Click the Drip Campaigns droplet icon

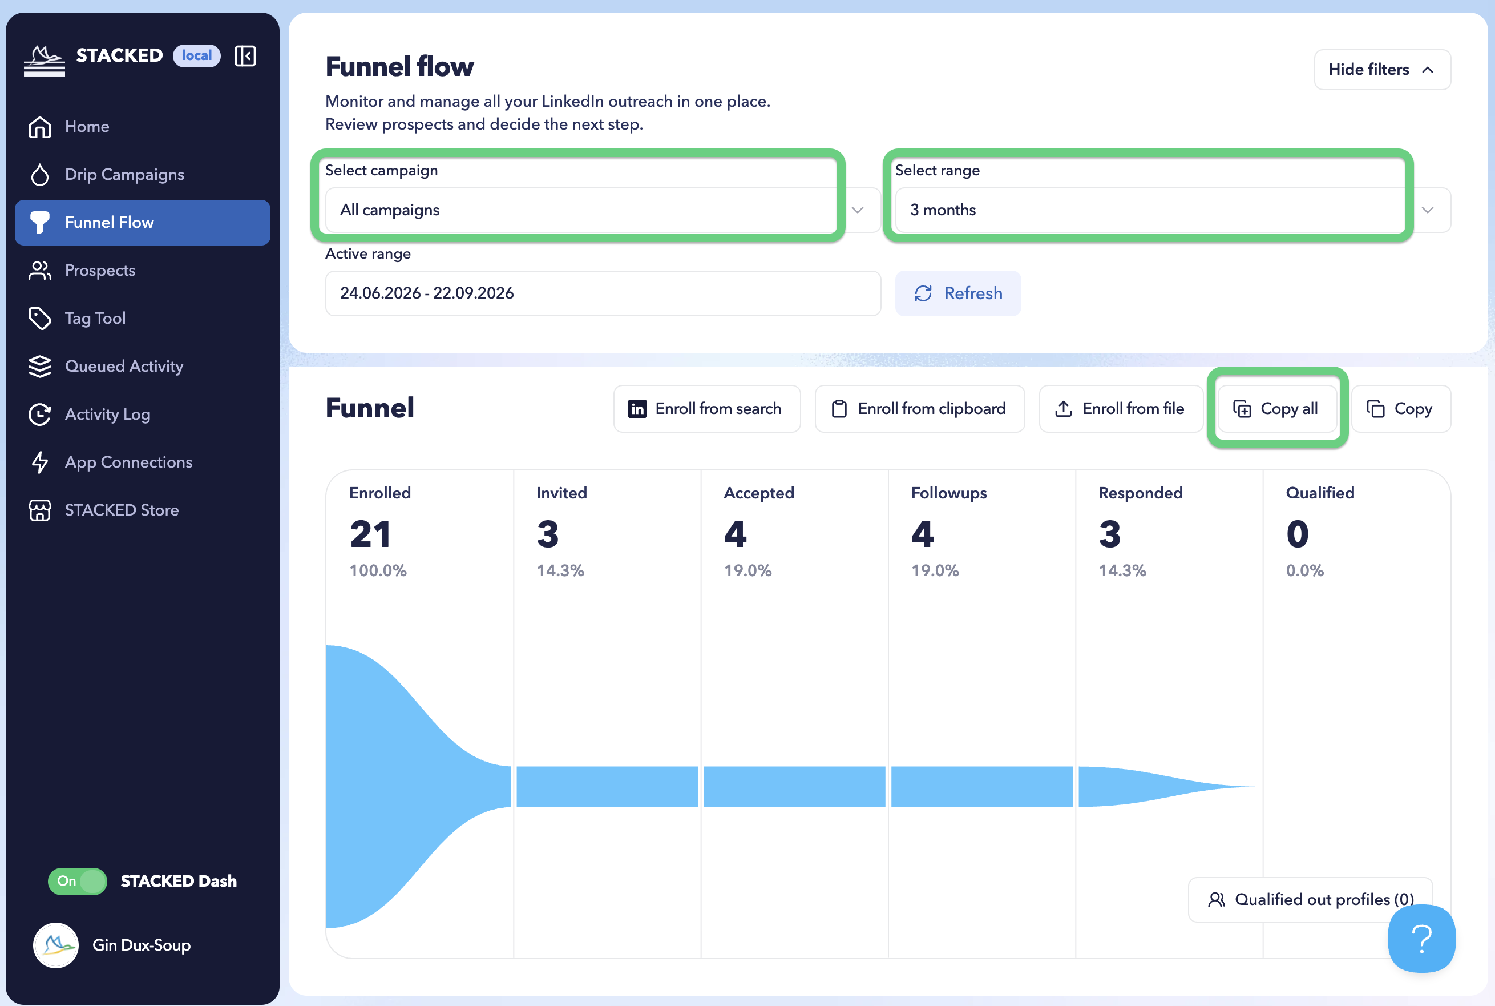pos(40,175)
